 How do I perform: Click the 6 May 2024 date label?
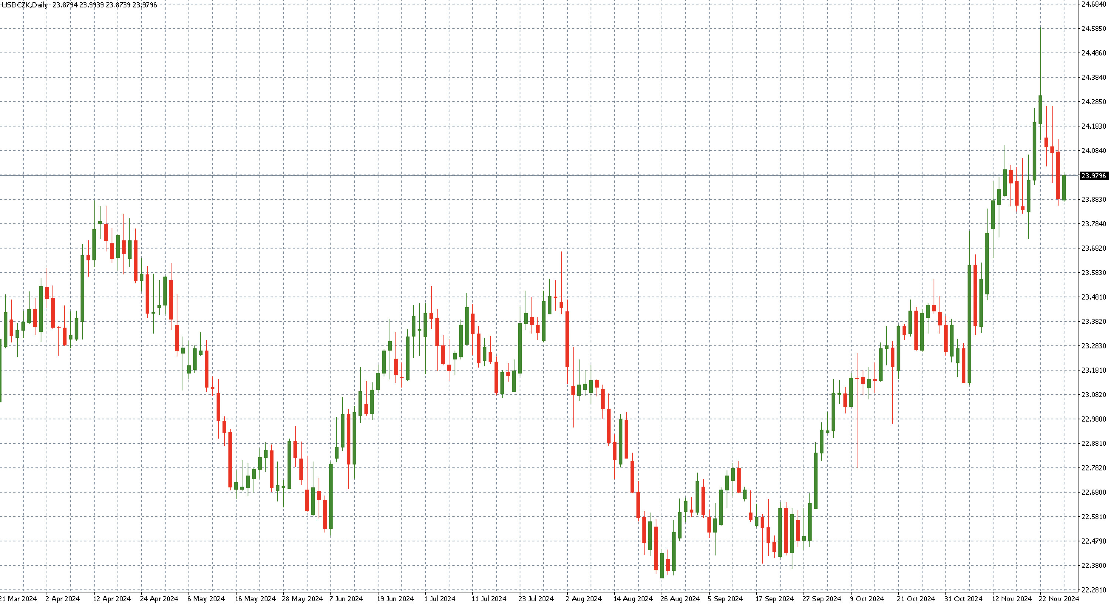[x=206, y=599]
